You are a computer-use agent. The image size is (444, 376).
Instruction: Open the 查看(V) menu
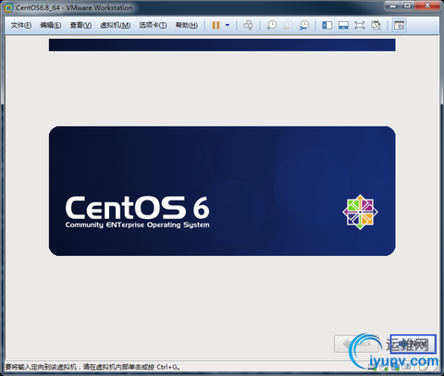(x=80, y=25)
